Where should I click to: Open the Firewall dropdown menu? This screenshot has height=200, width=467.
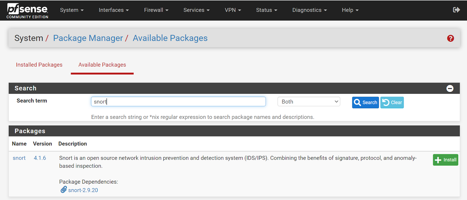point(156,10)
